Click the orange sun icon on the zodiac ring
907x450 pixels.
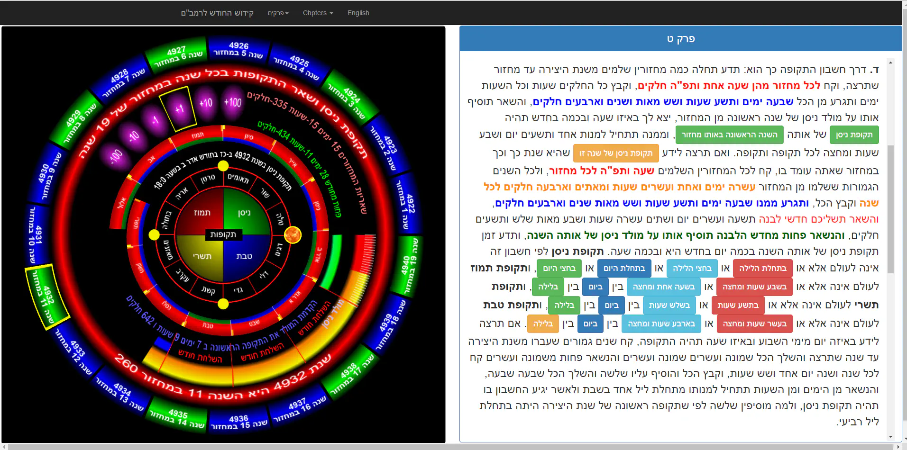pos(293,235)
